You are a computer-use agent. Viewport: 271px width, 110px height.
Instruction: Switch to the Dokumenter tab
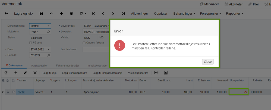point(14,65)
